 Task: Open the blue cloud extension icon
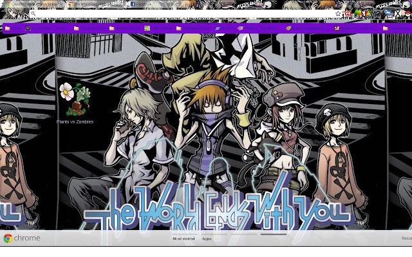(x=388, y=13)
